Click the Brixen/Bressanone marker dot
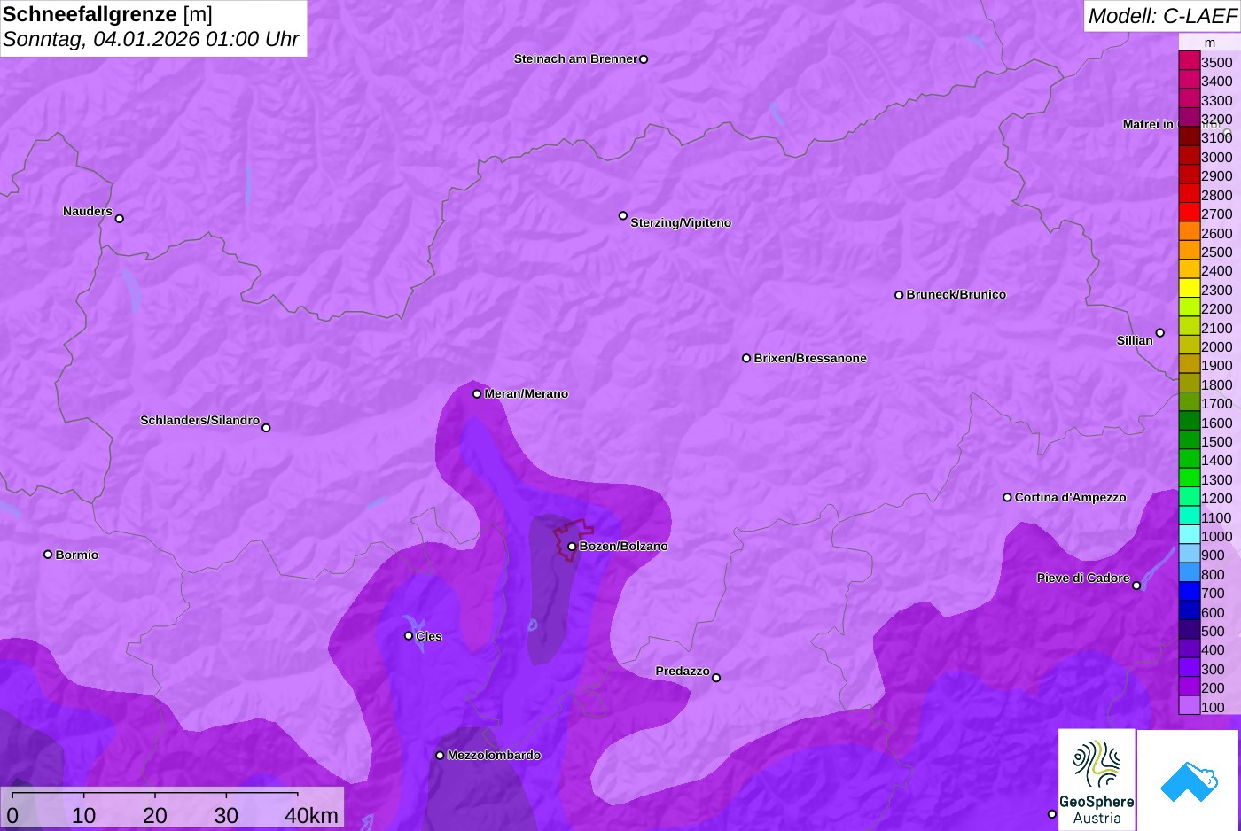This screenshot has height=831, width=1241. point(746,358)
